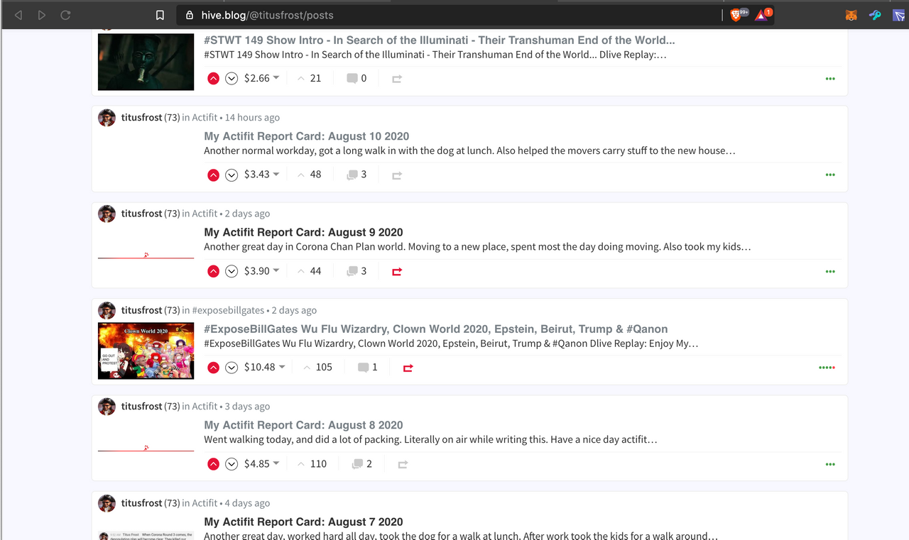Downvote the STWT 149 Show Intro post
This screenshot has width=909, height=540.
point(231,79)
